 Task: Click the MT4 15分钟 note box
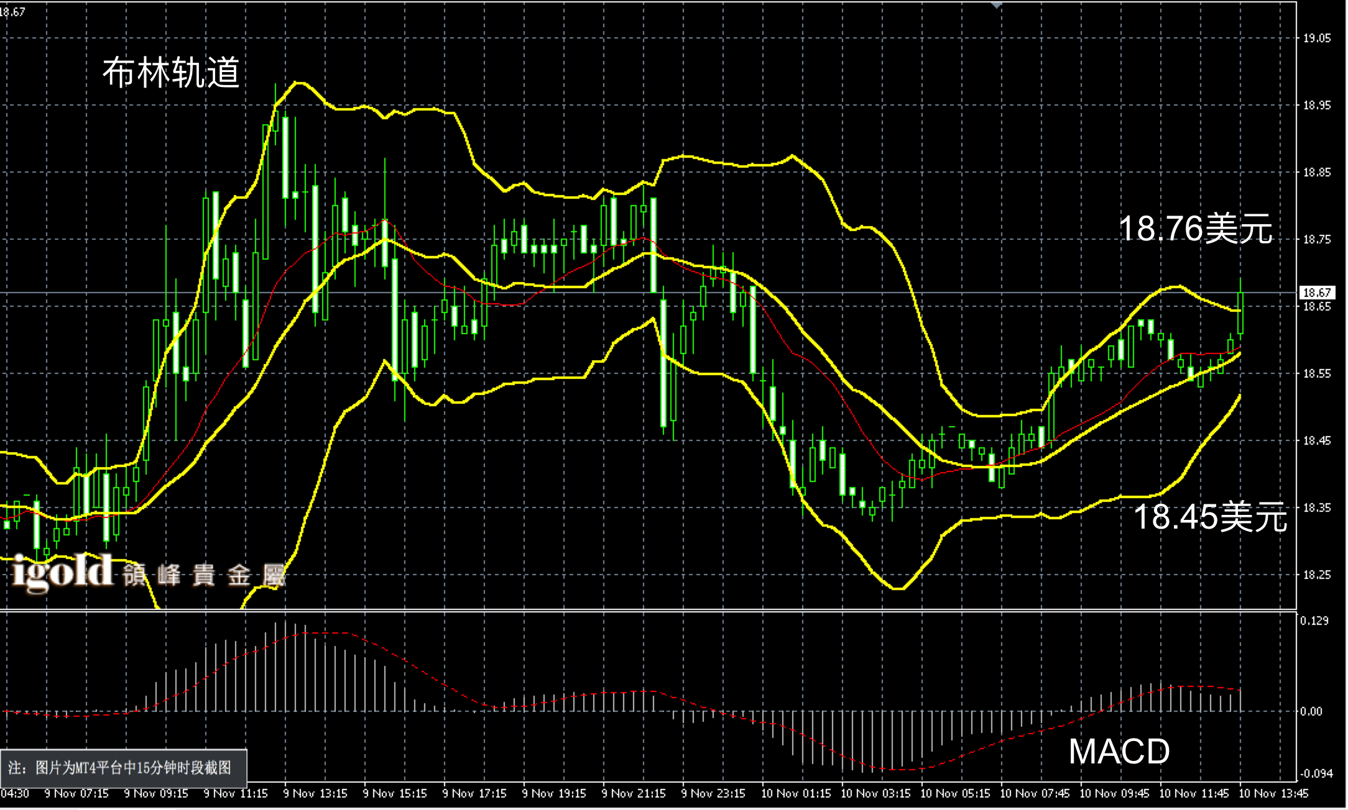tap(124, 768)
